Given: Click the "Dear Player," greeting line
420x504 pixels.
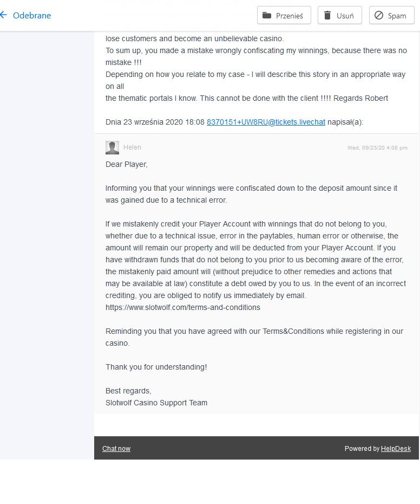Looking at the screenshot, I should [x=127, y=164].
